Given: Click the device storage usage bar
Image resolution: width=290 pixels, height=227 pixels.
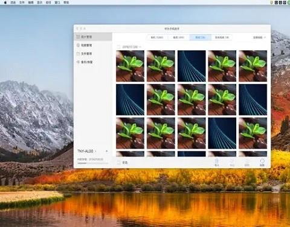Looking at the screenshot, I should pos(92,163).
